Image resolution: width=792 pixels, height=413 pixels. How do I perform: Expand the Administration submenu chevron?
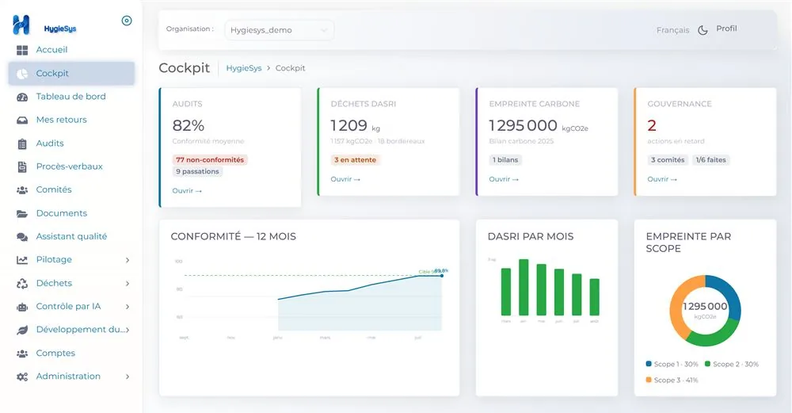pyautogui.click(x=128, y=377)
